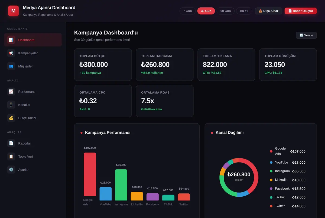Open Raporlar in sidebar
325x218 pixels.
33,143
